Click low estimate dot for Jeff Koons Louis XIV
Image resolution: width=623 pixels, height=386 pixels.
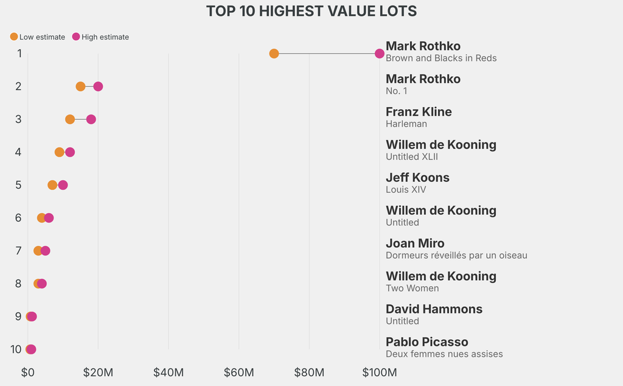[x=52, y=185]
